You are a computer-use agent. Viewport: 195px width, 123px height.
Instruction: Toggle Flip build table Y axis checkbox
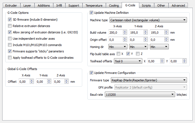coord(128,54)
